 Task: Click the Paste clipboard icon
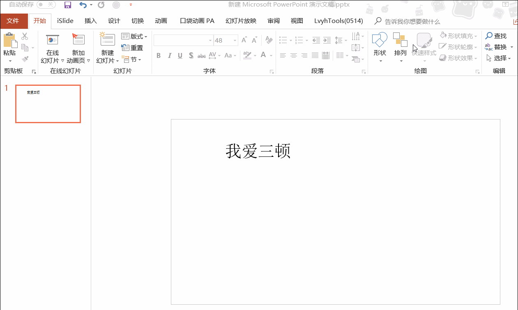click(10, 41)
